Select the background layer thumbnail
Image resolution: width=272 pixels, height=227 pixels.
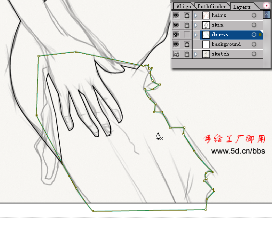[x=206, y=44]
